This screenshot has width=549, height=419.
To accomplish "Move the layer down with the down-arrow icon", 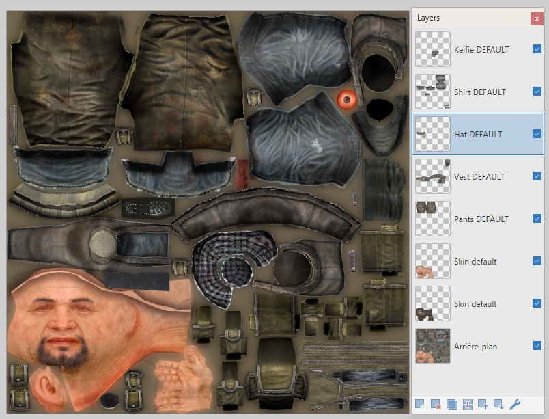I will 499,404.
